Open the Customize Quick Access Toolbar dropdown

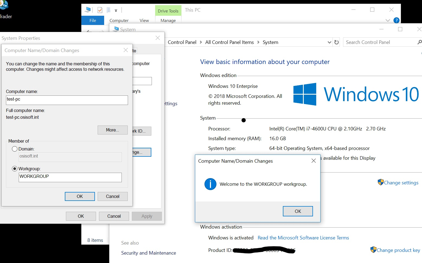[116, 11]
